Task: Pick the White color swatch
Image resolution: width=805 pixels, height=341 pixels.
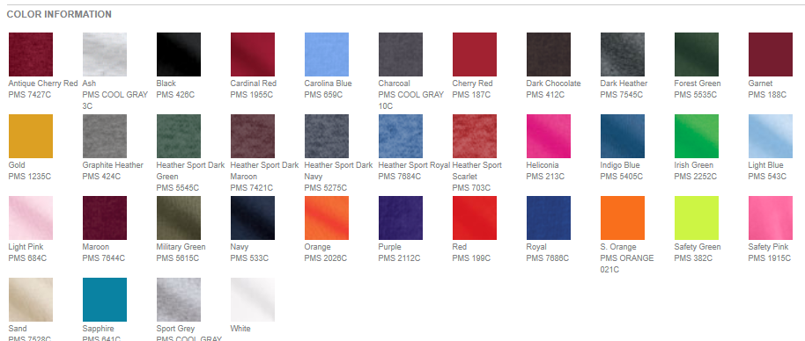Action: 253,300
